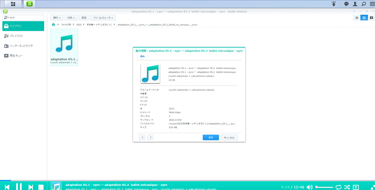Click the 5644 kbps bitrate value
The width and height of the screenshot is (375, 190).
tap(175, 112)
